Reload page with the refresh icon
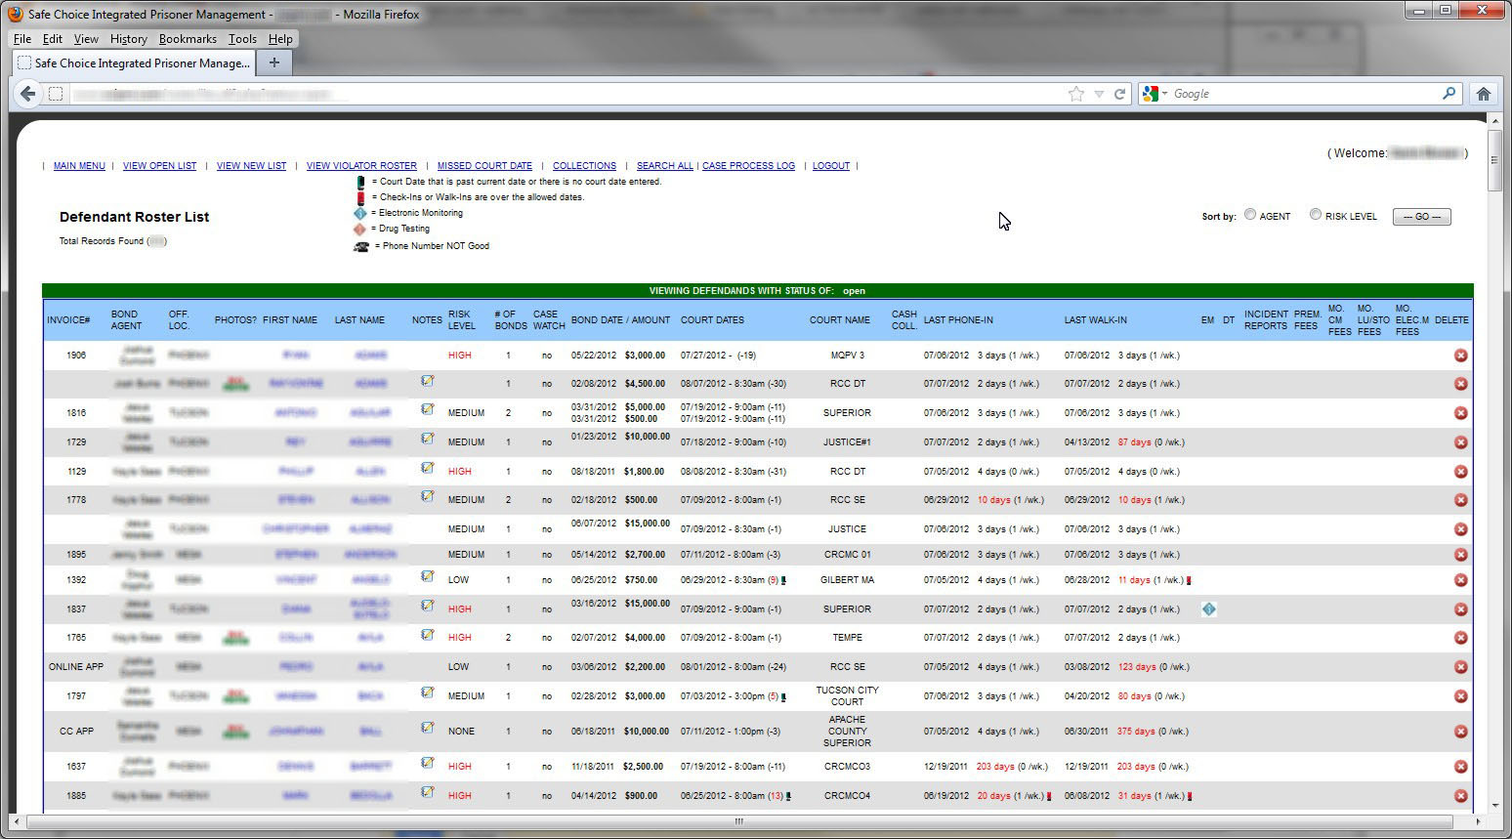The height and width of the screenshot is (839, 1512). click(1120, 94)
